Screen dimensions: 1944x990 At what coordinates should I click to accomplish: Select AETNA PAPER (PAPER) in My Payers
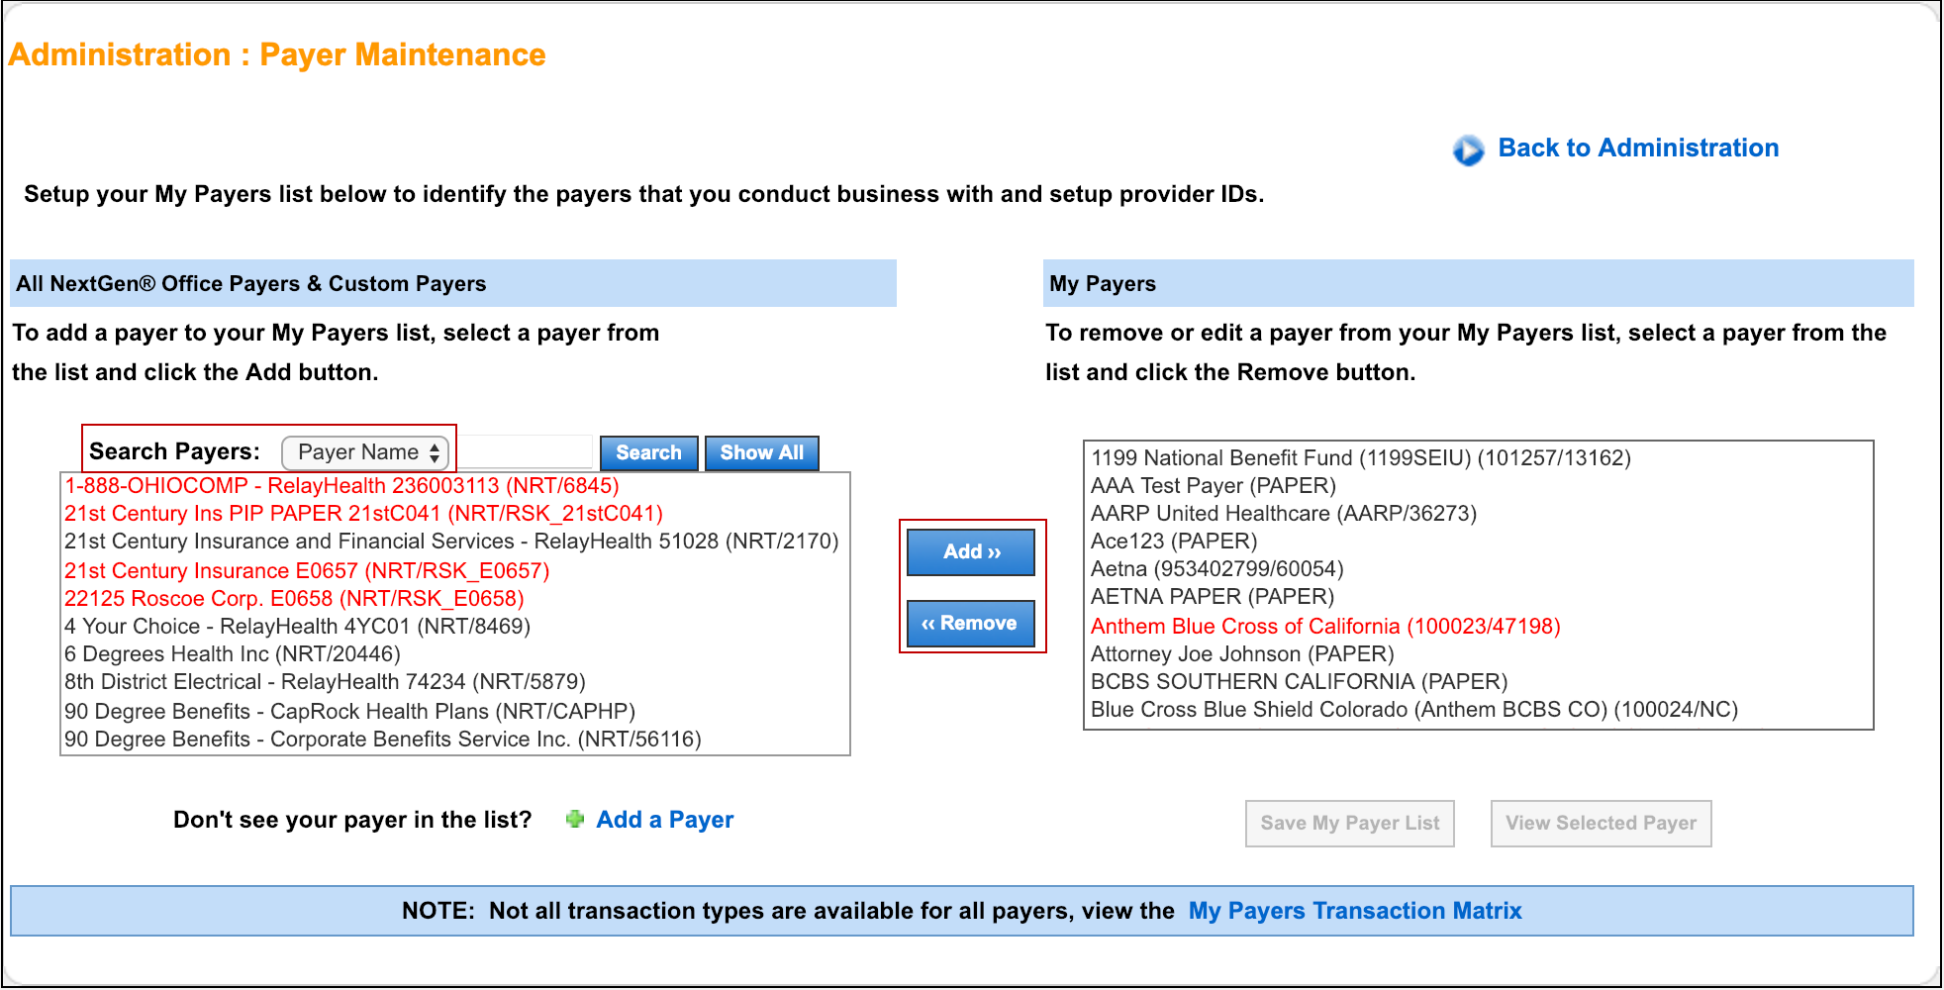(x=1479, y=597)
